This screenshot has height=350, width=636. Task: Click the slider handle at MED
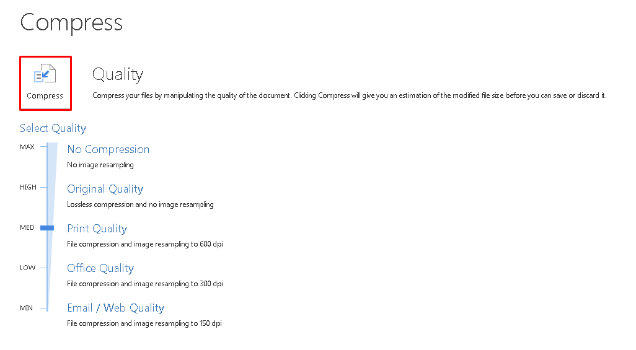click(x=47, y=228)
